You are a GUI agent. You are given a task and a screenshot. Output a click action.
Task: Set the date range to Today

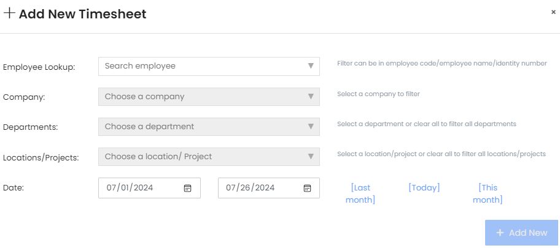(424, 187)
